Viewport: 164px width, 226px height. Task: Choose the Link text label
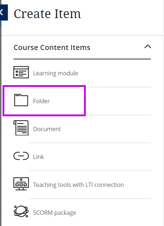[x=38, y=157]
